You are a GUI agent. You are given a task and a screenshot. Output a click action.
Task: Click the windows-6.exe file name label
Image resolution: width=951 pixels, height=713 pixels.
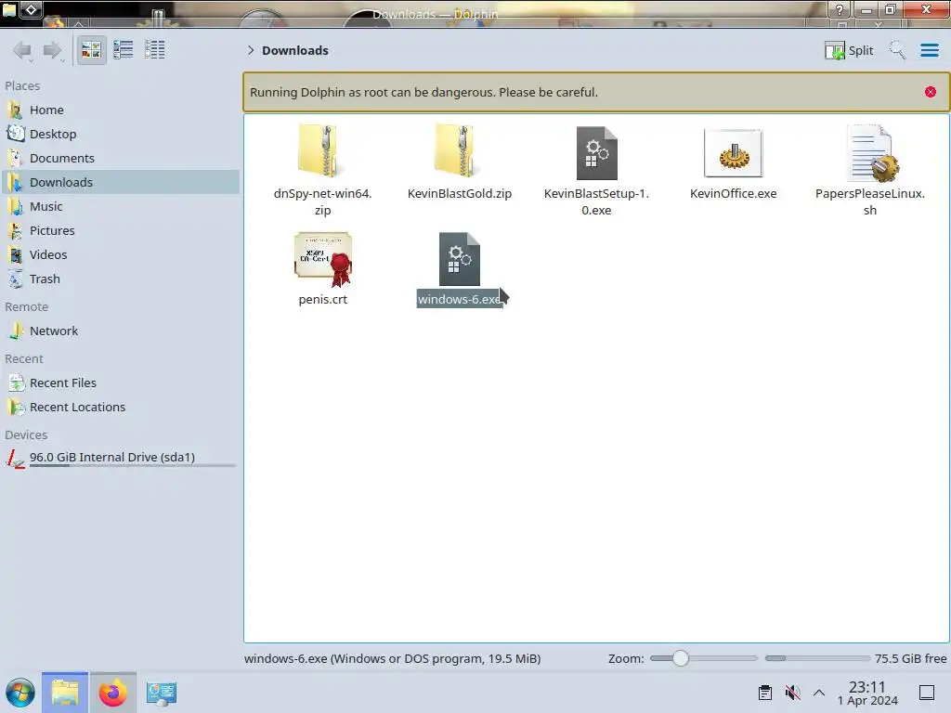(x=459, y=300)
